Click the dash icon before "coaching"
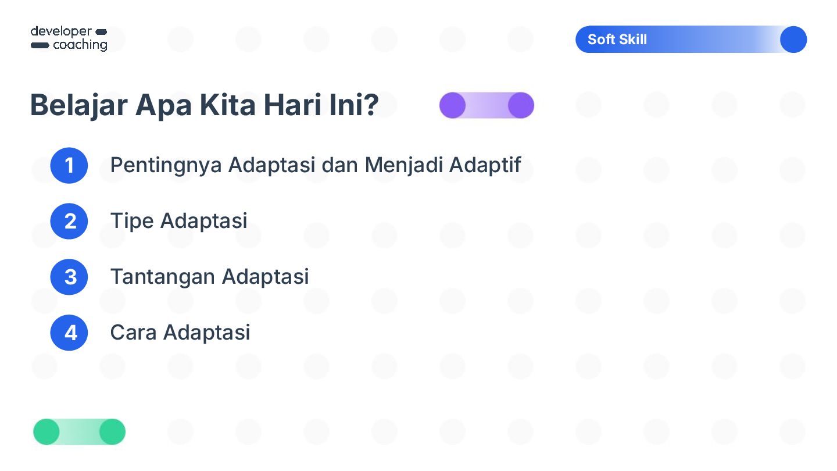The width and height of the screenshot is (837, 471). point(40,45)
